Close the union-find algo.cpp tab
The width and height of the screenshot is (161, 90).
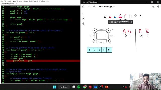(16, 3)
